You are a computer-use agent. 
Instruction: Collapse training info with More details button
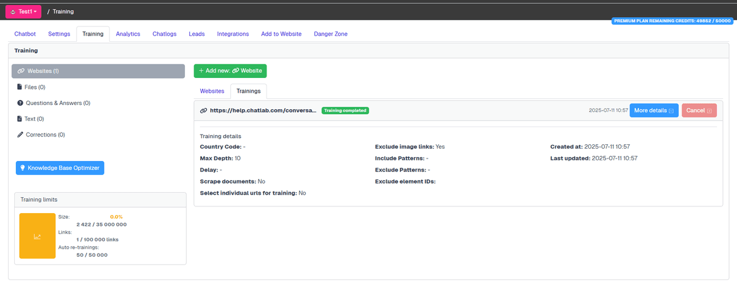(x=653, y=111)
